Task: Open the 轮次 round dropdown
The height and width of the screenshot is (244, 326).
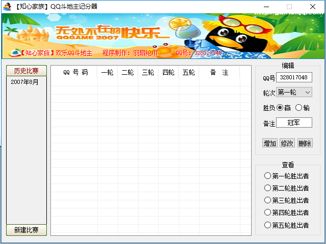Action: (x=294, y=92)
